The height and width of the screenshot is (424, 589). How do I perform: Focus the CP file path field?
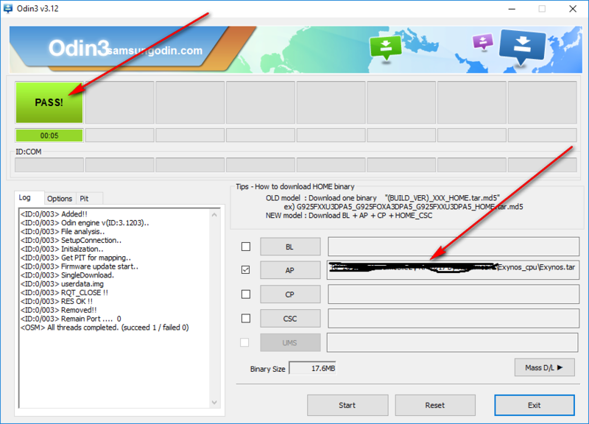pyautogui.click(x=453, y=294)
